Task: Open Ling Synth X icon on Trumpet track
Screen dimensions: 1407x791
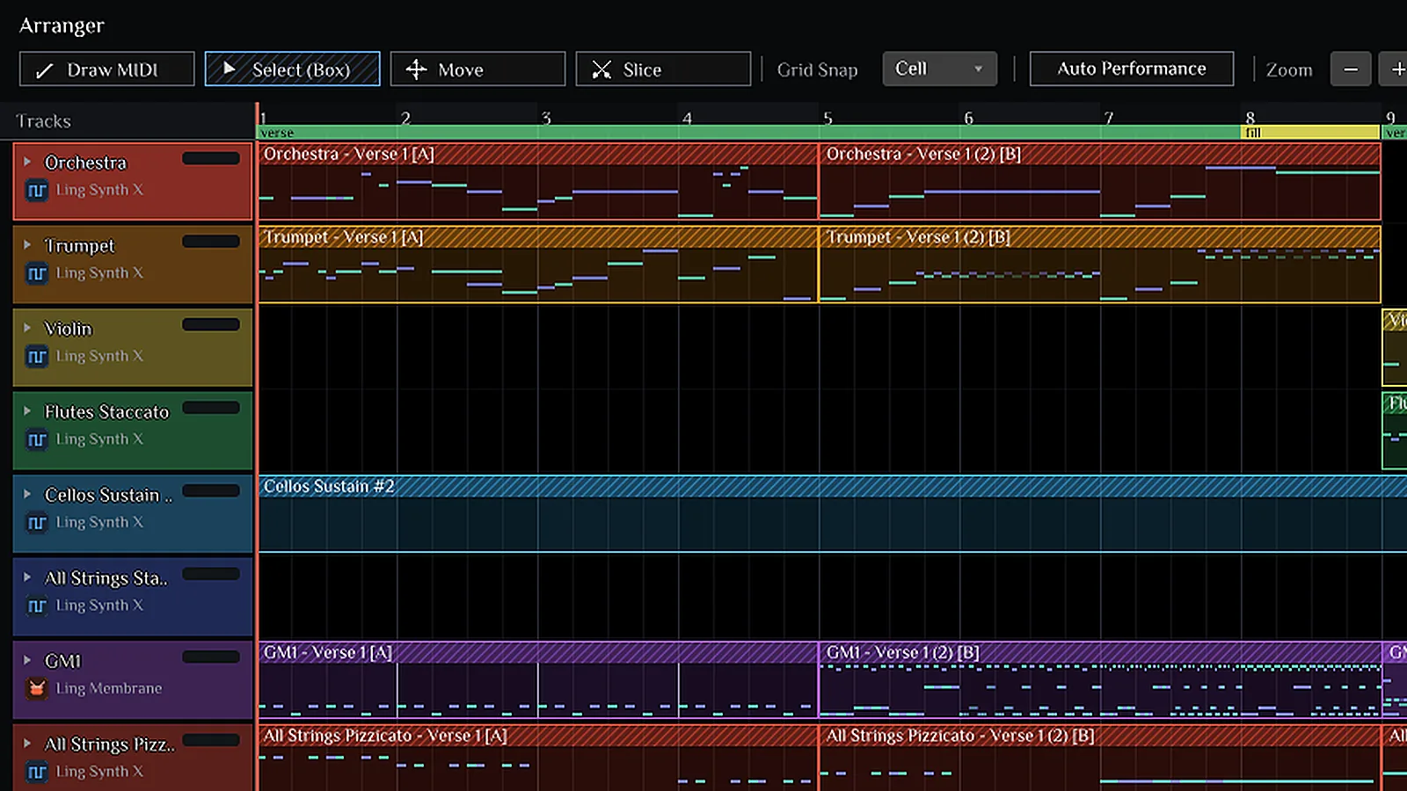Action: tap(37, 273)
